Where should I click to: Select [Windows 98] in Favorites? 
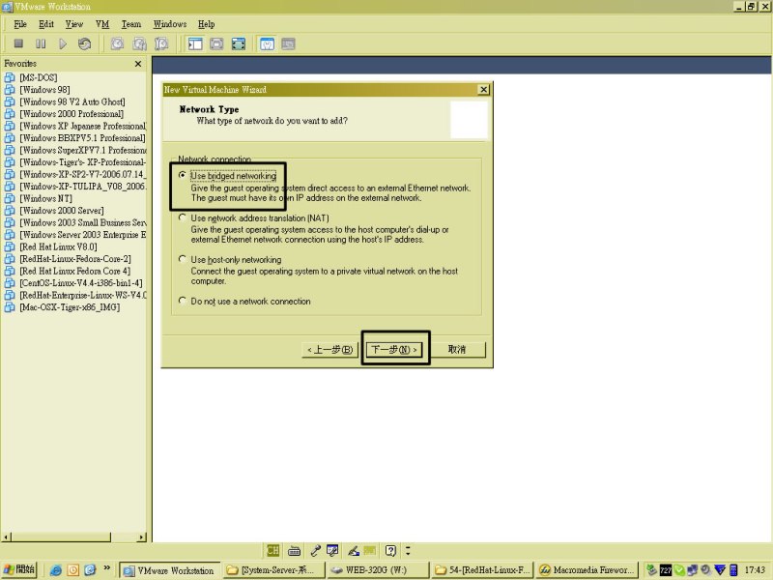tap(44, 90)
